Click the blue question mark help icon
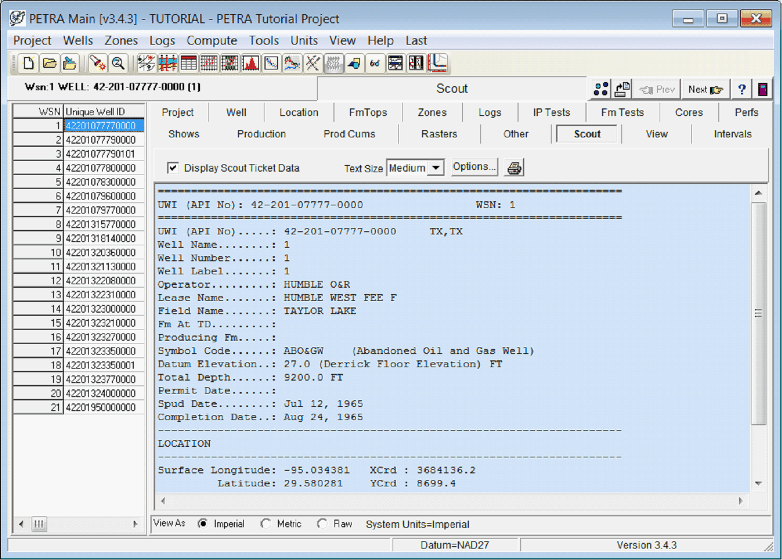 (742, 89)
